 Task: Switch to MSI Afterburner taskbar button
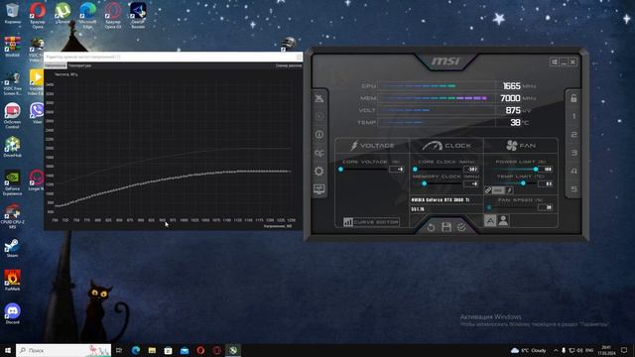click(x=233, y=350)
